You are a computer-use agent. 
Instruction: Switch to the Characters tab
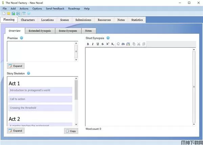[28, 20]
